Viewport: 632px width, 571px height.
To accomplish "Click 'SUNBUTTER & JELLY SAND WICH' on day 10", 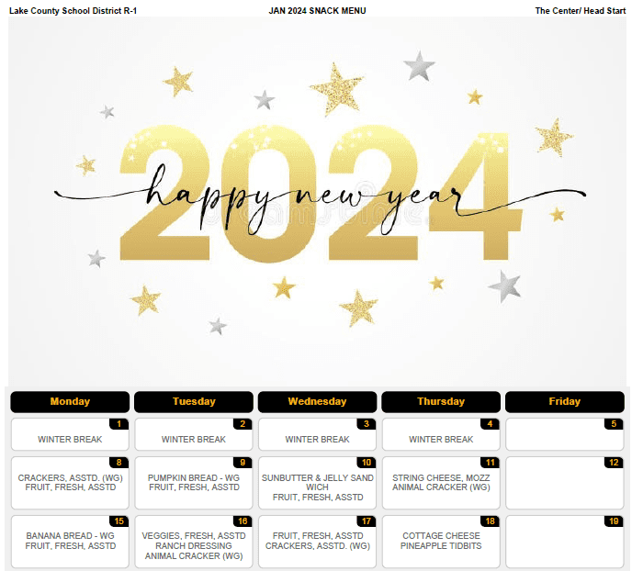I will [x=318, y=482].
